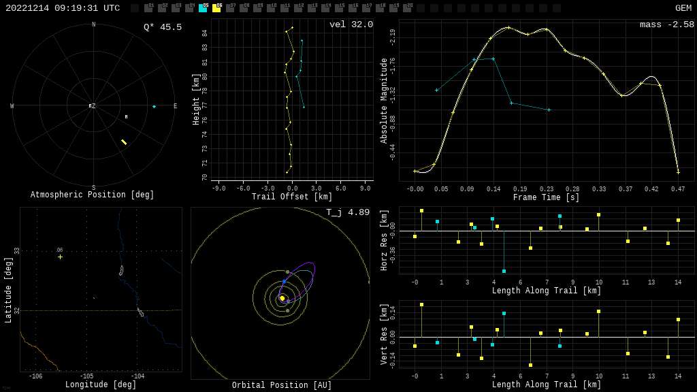The image size is (697, 392).
Task: Click the timestamp 20221214 09:19:31 UTC
Action: pyautogui.click(x=63, y=8)
